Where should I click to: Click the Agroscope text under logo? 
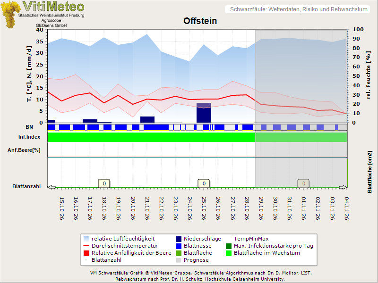click(x=51, y=20)
